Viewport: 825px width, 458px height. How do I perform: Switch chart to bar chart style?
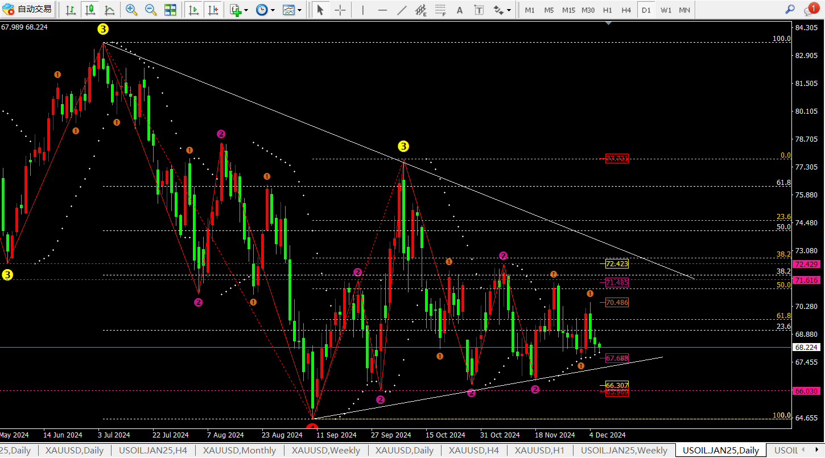pos(71,10)
